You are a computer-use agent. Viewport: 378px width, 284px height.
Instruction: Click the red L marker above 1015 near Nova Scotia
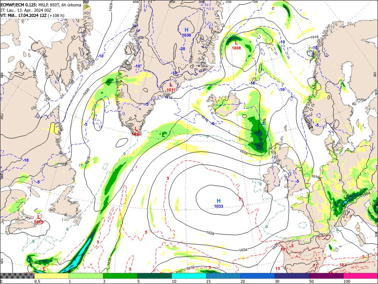click(39, 217)
